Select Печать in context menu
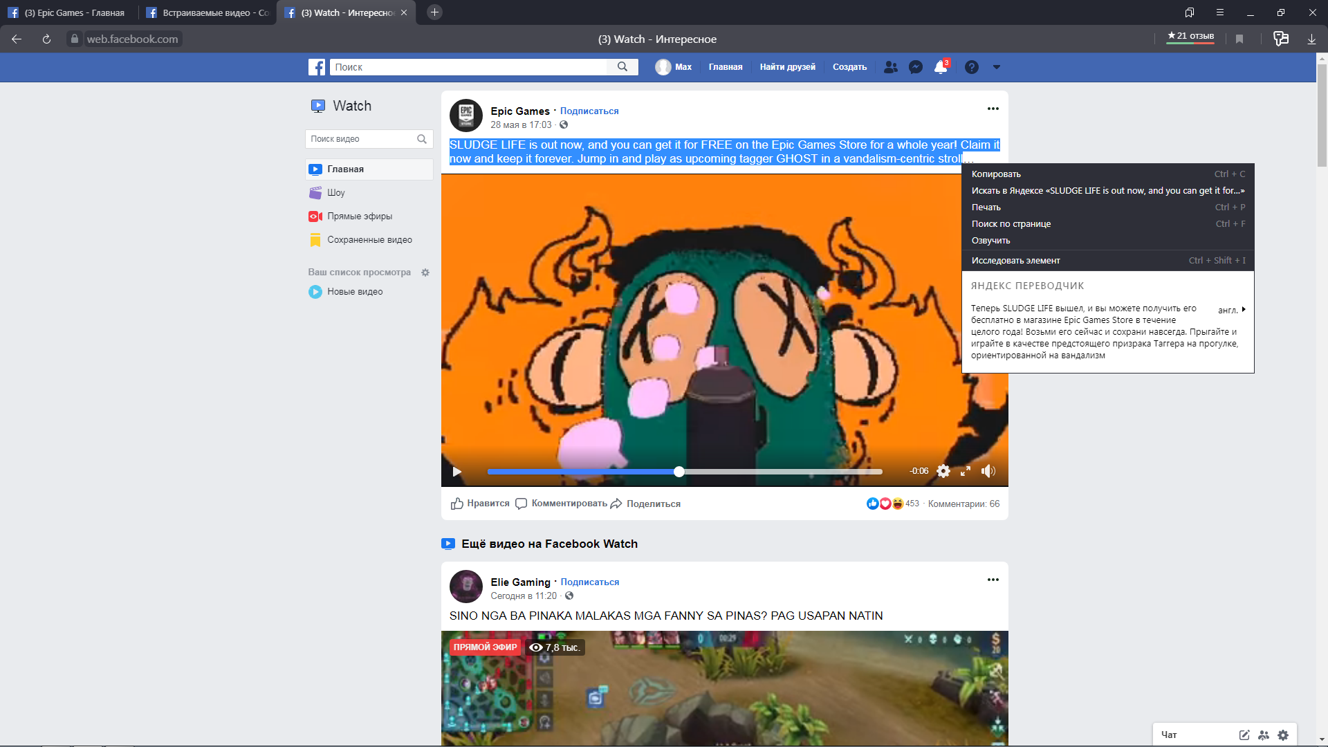This screenshot has width=1328, height=747. tap(1108, 207)
